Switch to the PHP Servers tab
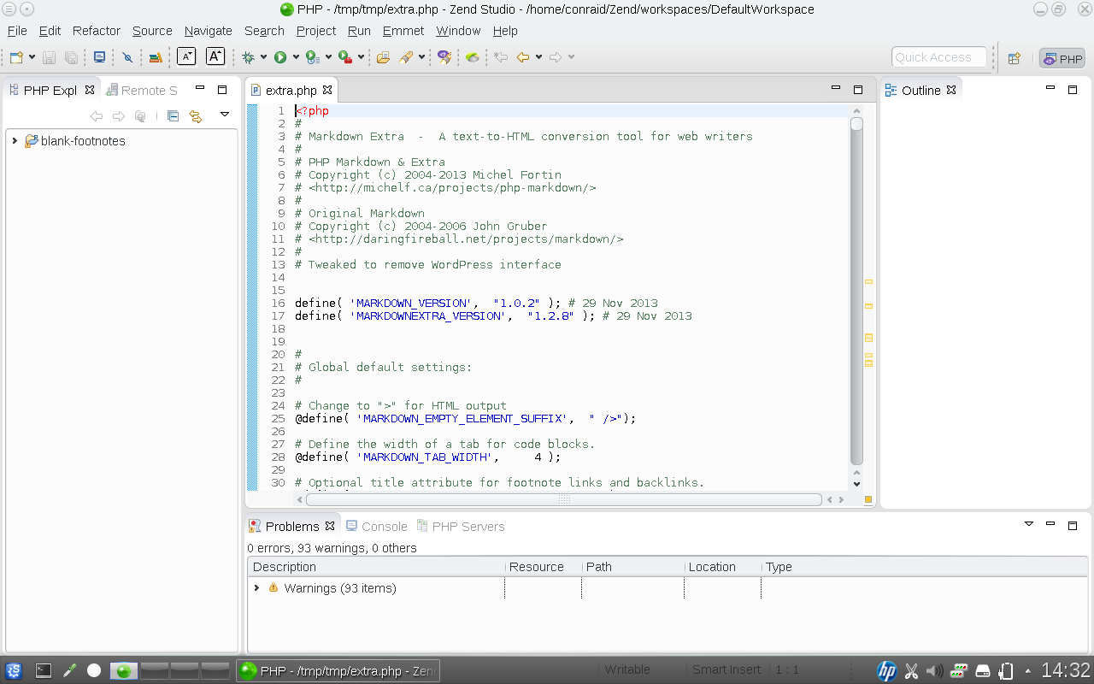The width and height of the screenshot is (1094, 684). click(x=461, y=527)
